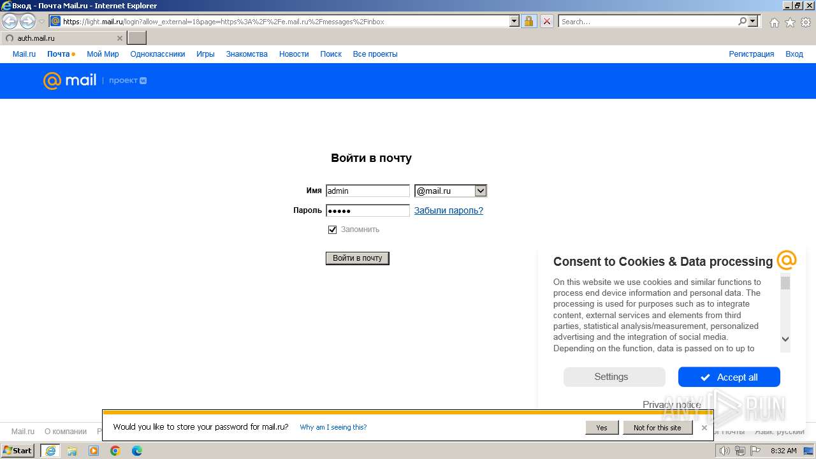Expand the address bar URL dropdown arrow
This screenshot has width=816, height=459.
514,21
